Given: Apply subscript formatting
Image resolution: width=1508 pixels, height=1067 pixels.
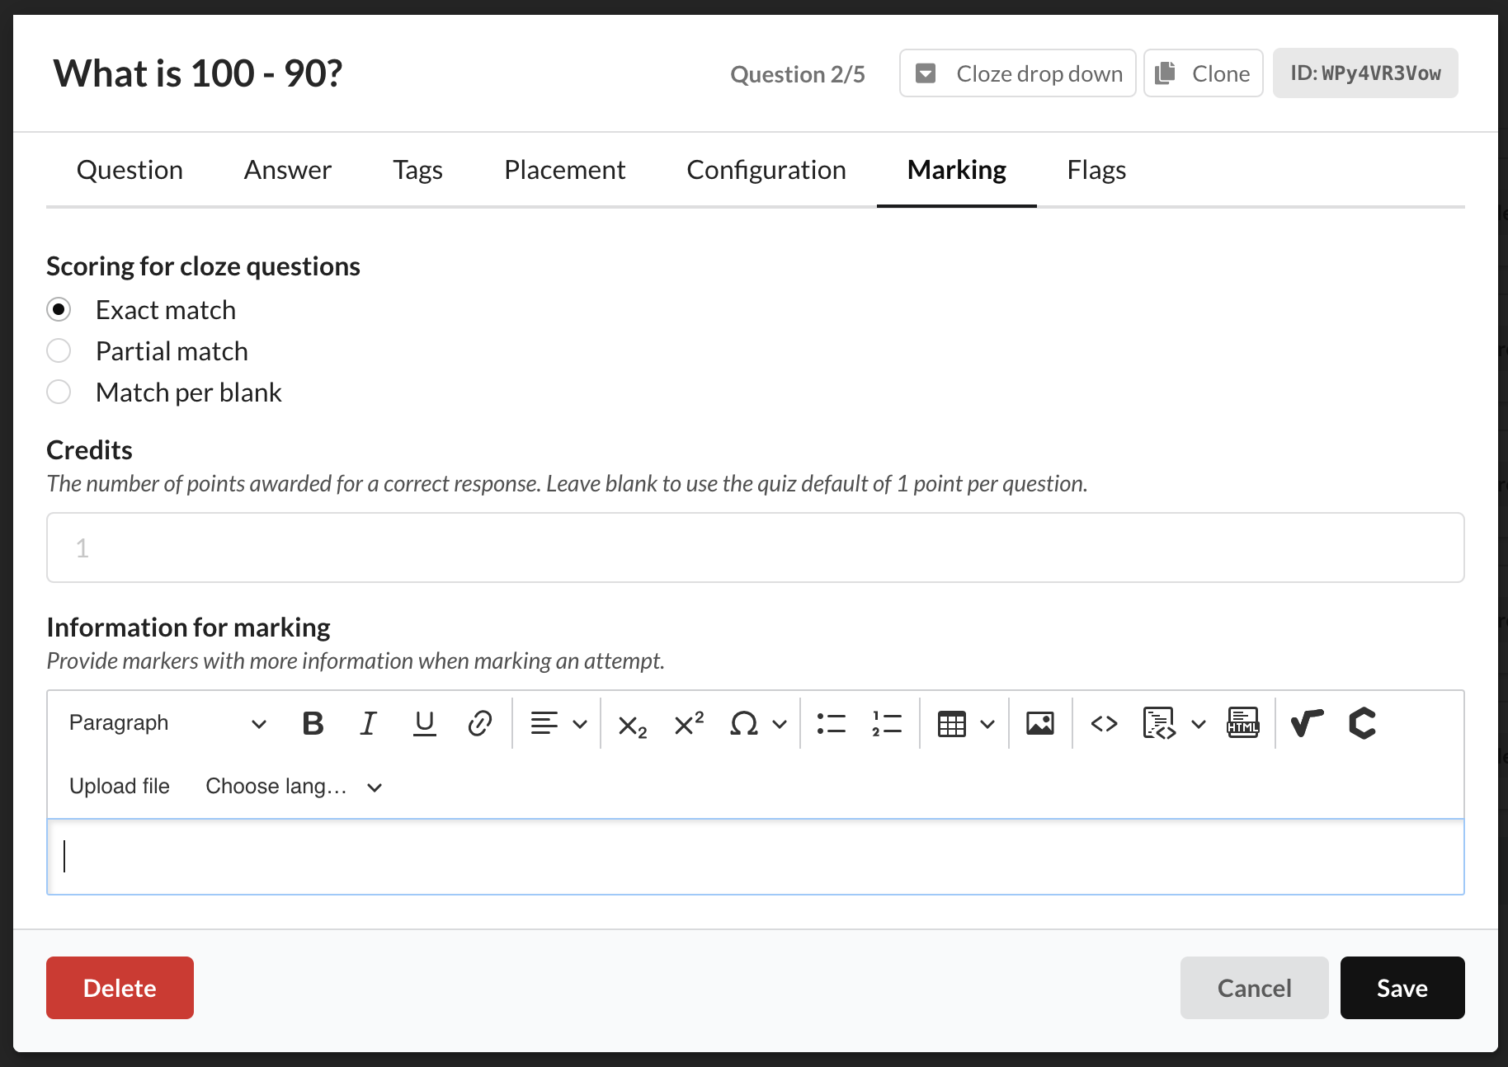Looking at the screenshot, I should pos(632,725).
